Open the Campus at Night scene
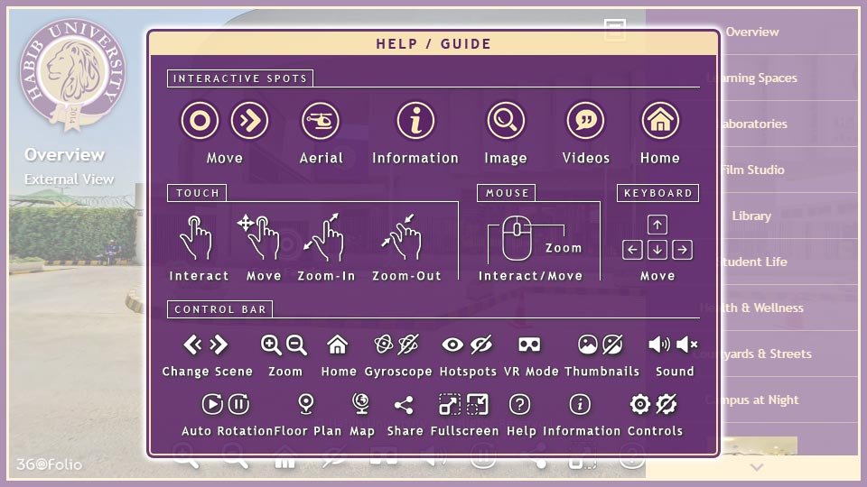The height and width of the screenshot is (487, 867). (752, 400)
